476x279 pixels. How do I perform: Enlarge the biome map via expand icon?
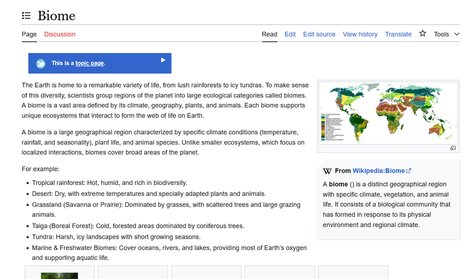pyautogui.click(x=453, y=148)
